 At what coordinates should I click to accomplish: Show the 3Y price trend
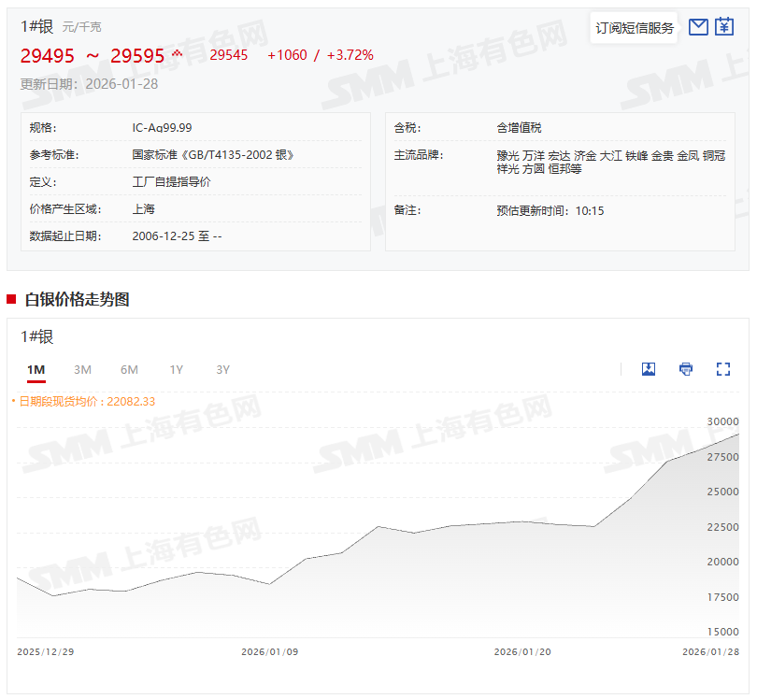pyautogui.click(x=222, y=370)
